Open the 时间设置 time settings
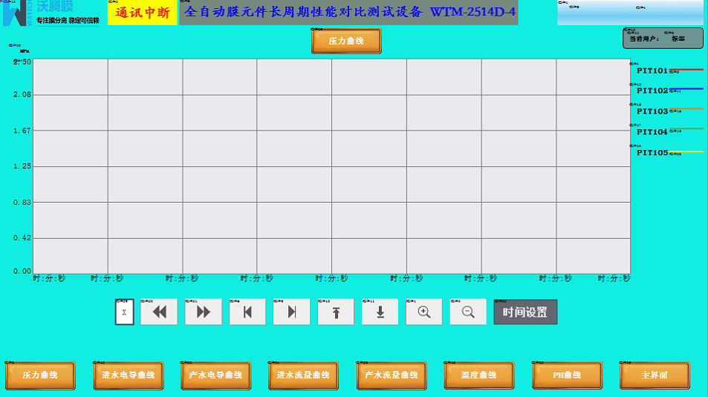 (525, 312)
